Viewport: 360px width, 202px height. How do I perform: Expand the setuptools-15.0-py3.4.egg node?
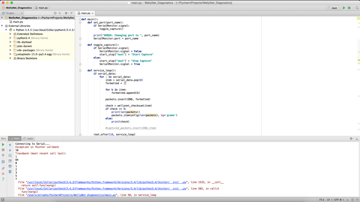[10, 54]
